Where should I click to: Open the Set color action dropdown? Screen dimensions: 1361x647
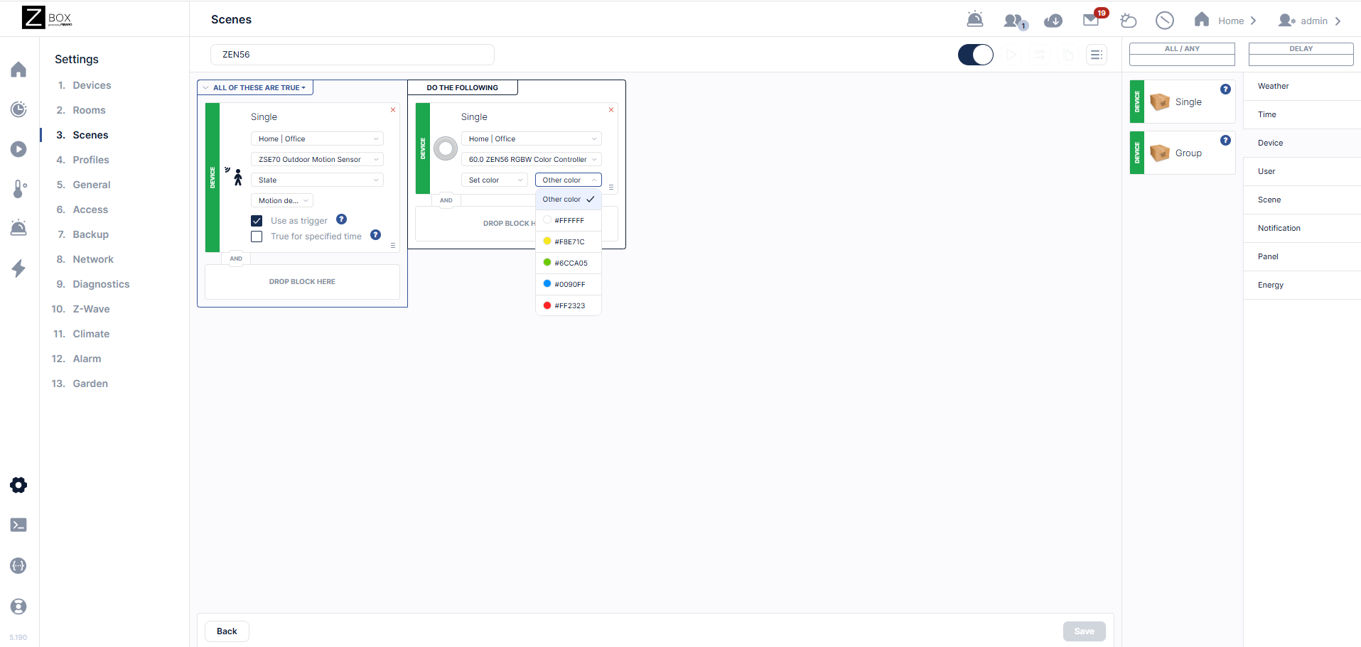495,180
